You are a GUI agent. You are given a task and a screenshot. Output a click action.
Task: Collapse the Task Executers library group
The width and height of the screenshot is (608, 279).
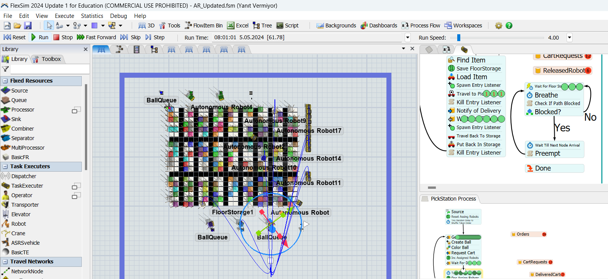click(5, 166)
